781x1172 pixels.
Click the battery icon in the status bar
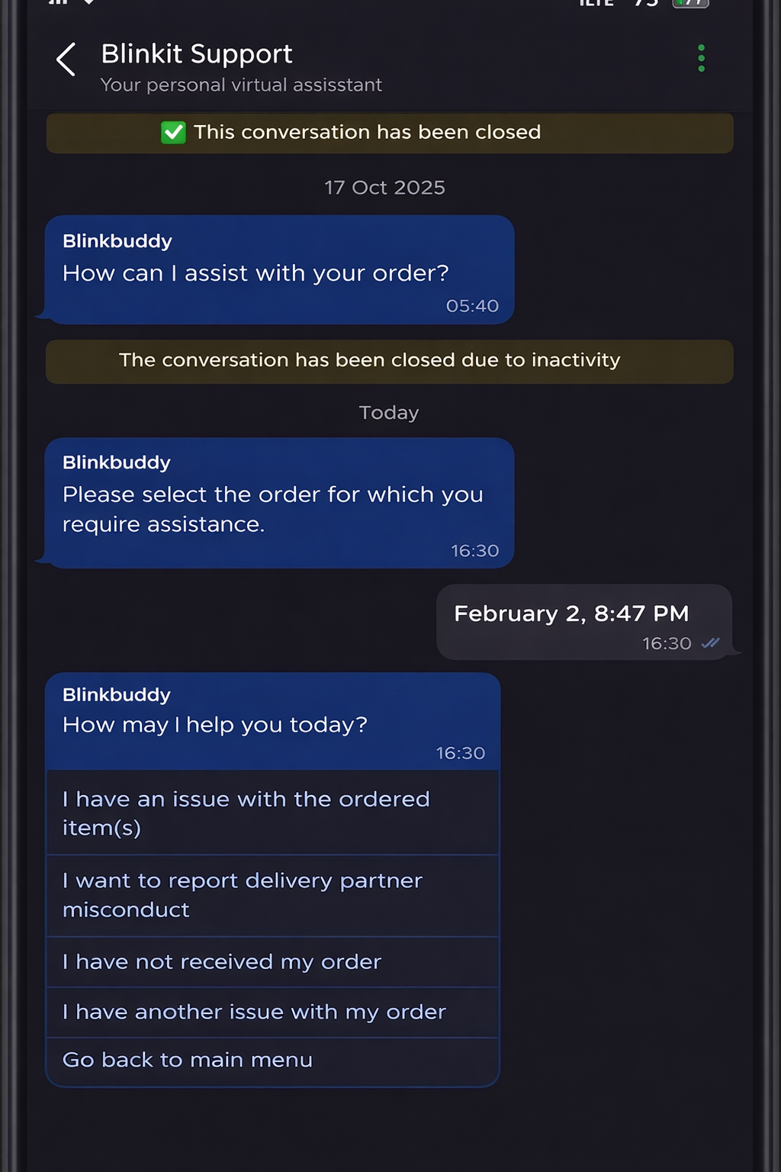click(x=689, y=4)
